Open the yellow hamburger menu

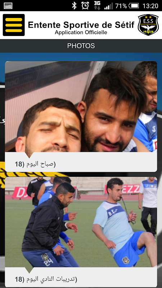pyautogui.click(x=14, y=25)
